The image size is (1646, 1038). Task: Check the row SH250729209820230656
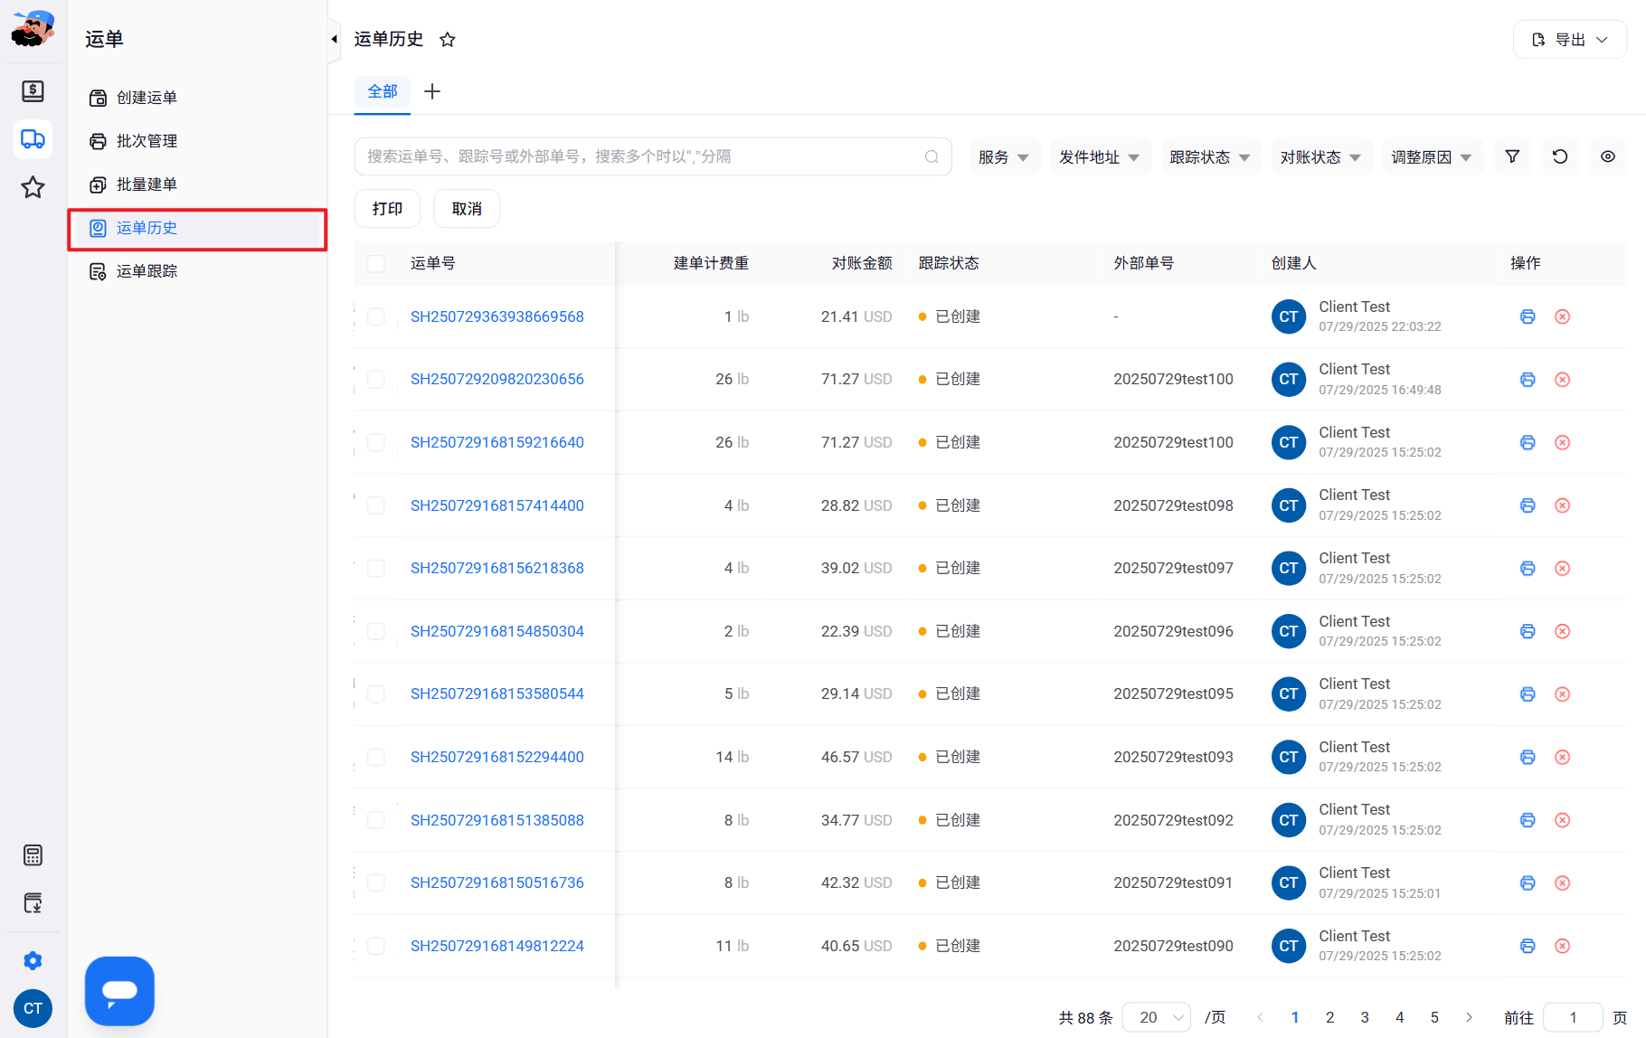pos(376,379)
